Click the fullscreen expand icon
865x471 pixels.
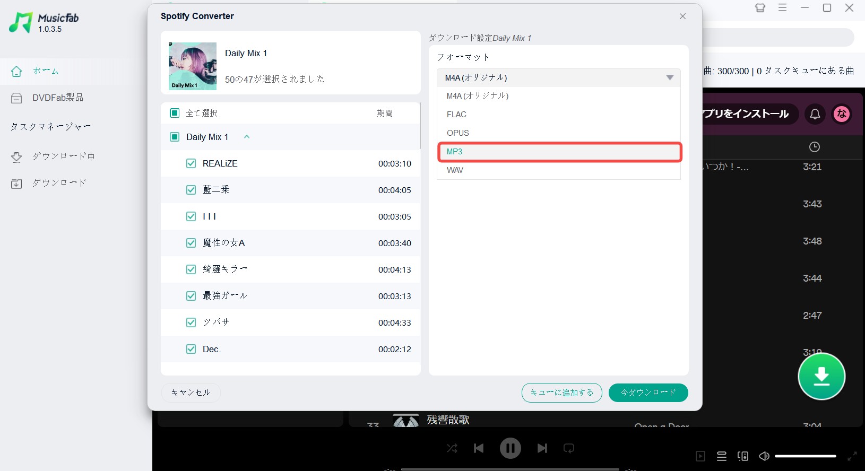852,456
